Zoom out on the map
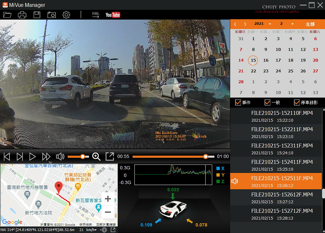The height and width of the screenshot is (233, 325). click(108, 212)
